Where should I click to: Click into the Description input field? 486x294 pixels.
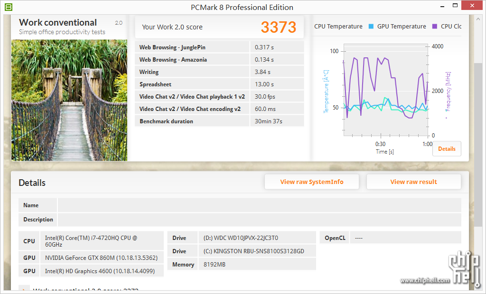(260, 220)
